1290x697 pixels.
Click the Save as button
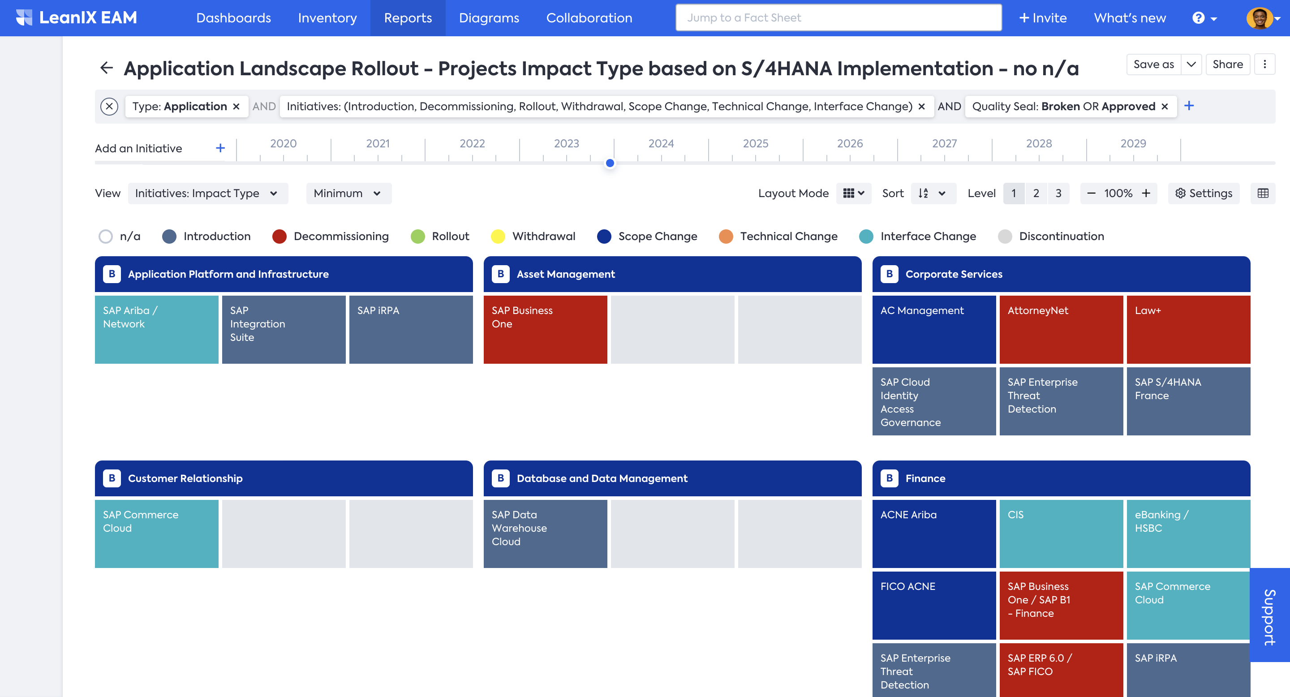coord(1153,64)
